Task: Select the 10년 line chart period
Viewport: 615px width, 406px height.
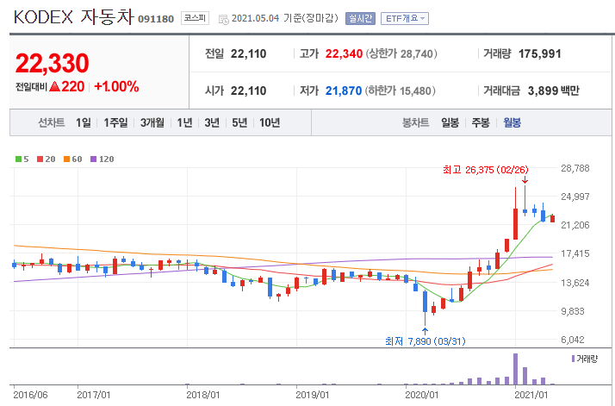Action: (270, 123)
